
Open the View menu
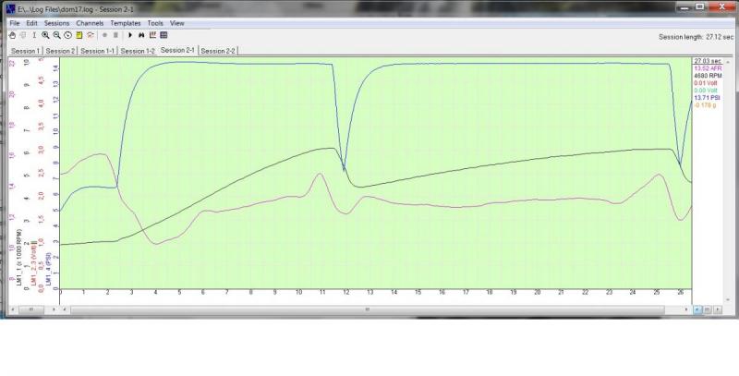tap(176, 23)
